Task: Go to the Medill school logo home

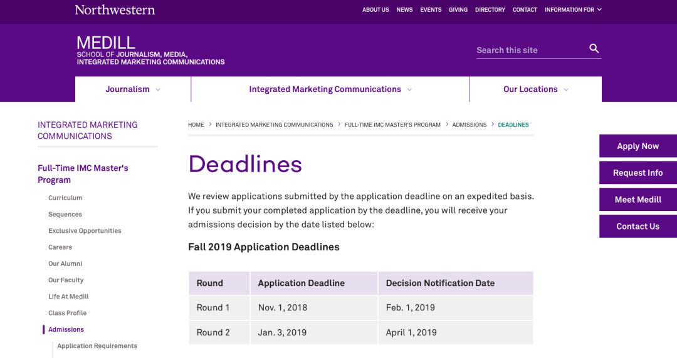Action: coord(150,51)
